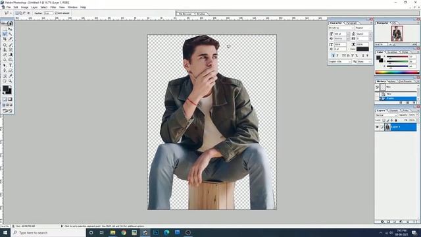This screenshot has height=237, width=421.
Task: Open the Edit menu
Action: coord(16,7)
